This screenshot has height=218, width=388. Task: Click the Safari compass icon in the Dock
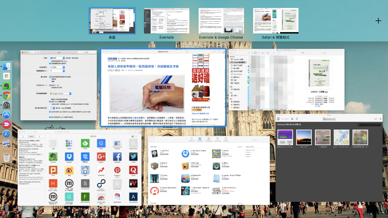click(x=7, y=134)
